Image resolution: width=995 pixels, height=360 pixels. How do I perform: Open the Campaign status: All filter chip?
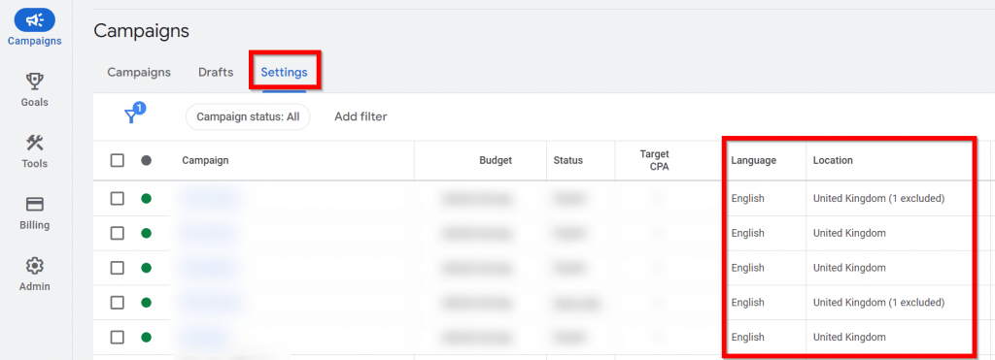248,116
